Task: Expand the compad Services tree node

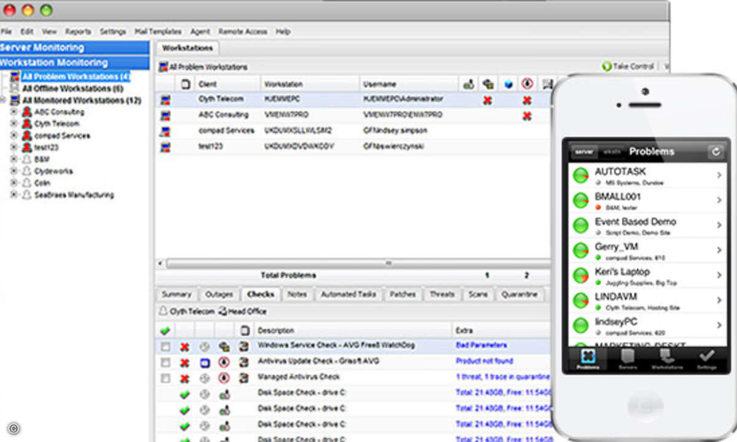Action: pos(14,136)
